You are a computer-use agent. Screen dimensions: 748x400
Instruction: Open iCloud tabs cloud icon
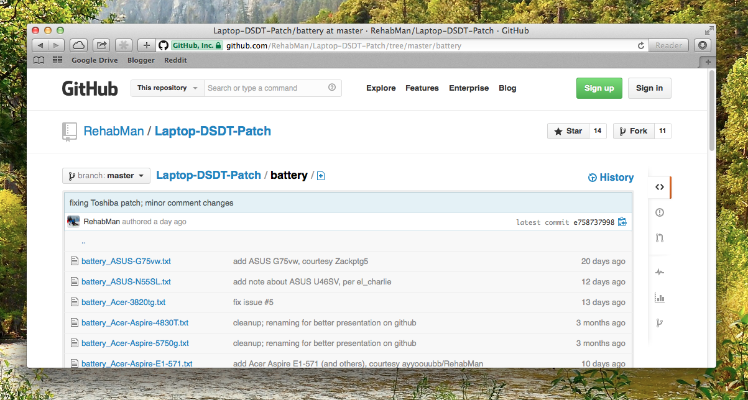coord(78,45)
